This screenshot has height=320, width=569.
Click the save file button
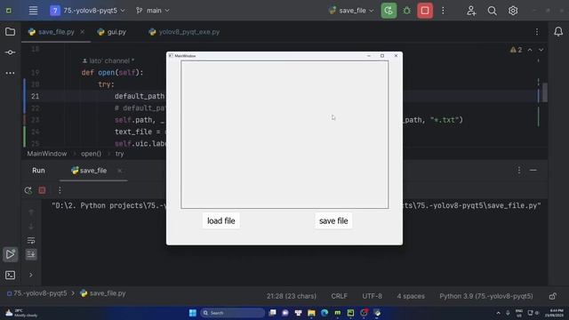click(333, 220)
